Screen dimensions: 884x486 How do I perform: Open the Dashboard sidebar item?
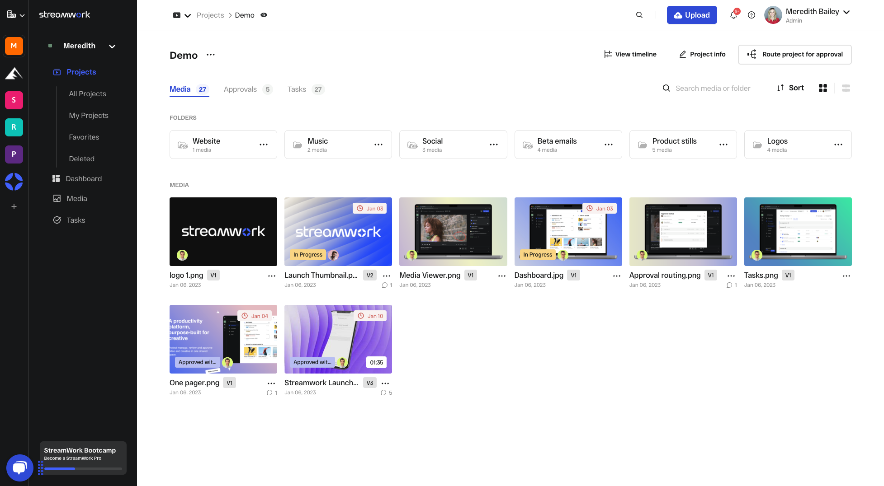pos(77,178)
